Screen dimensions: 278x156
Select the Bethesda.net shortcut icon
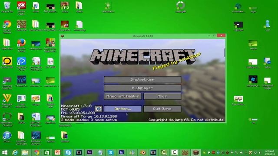point(7,120)
